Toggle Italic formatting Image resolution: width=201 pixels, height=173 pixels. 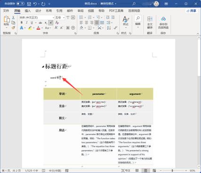[x=27, y=23]
